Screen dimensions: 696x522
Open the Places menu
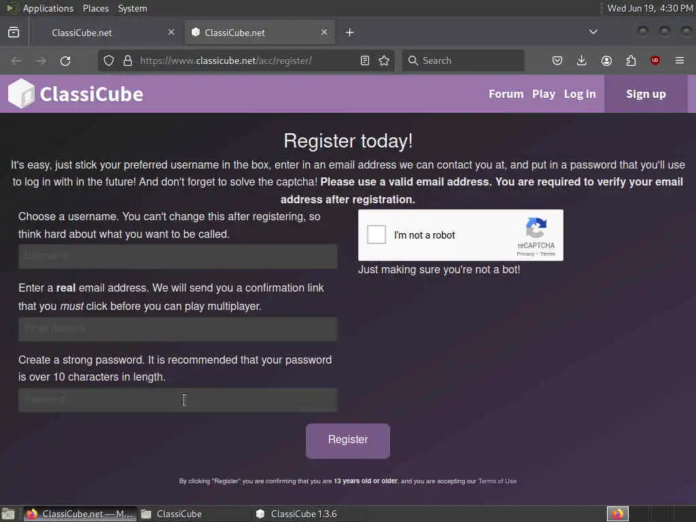[95, 8]
